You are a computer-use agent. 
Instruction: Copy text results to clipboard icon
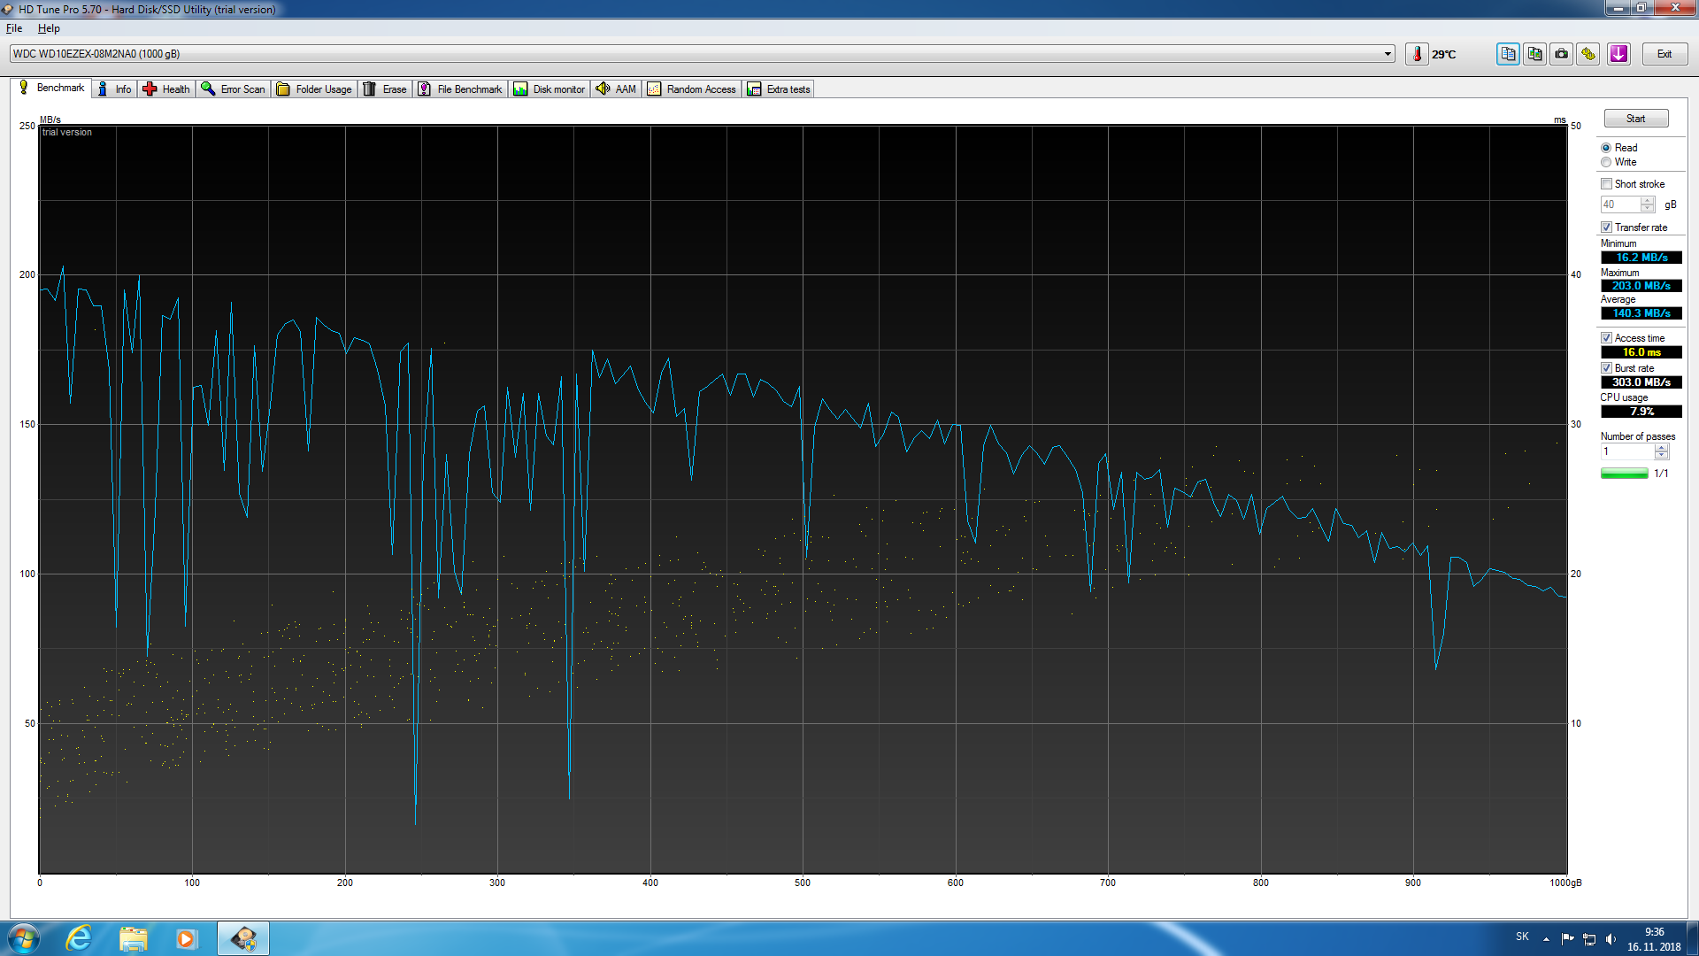pyautogui.click(x=1508, y=54)
